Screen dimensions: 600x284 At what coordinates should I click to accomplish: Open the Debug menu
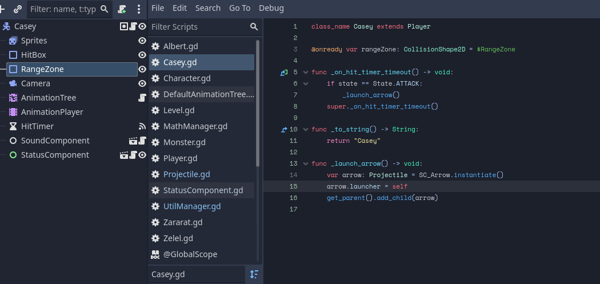(x=271, y=8)
